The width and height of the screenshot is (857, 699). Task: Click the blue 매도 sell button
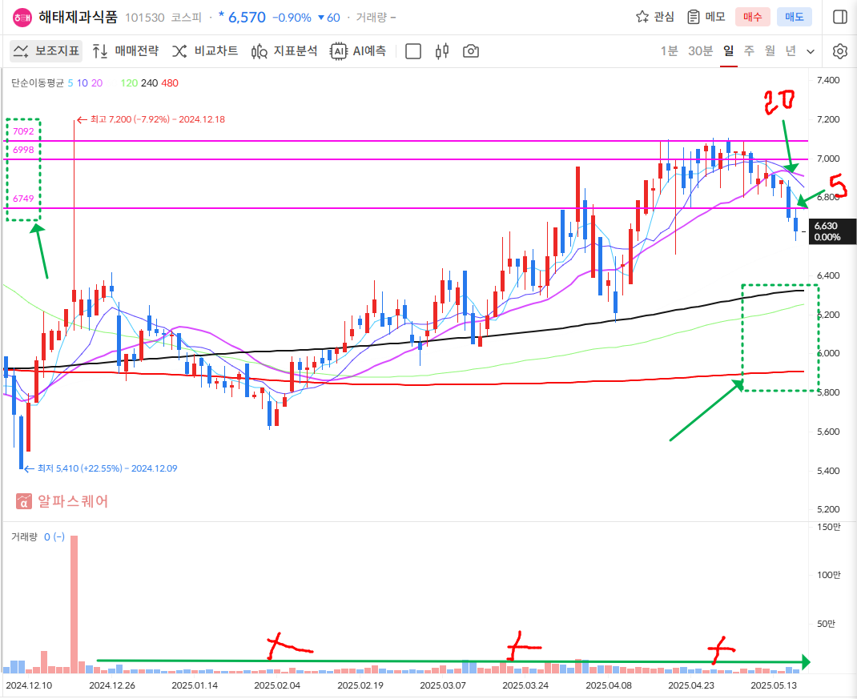click(795, 17)
